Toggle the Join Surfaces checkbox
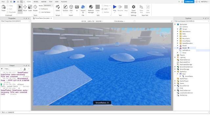The width and height of the screenshot is (210, 118). [40, 12]
